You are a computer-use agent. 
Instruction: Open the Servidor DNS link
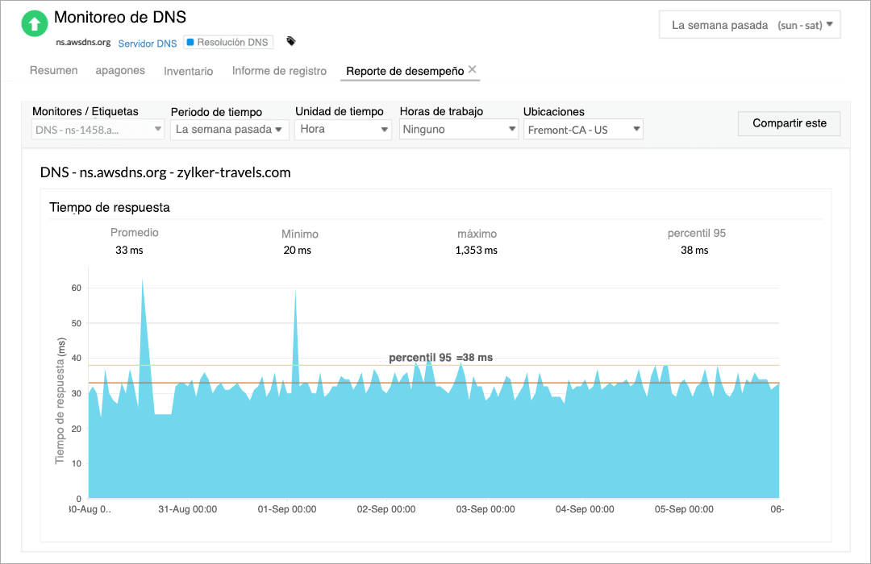point(147,43)
